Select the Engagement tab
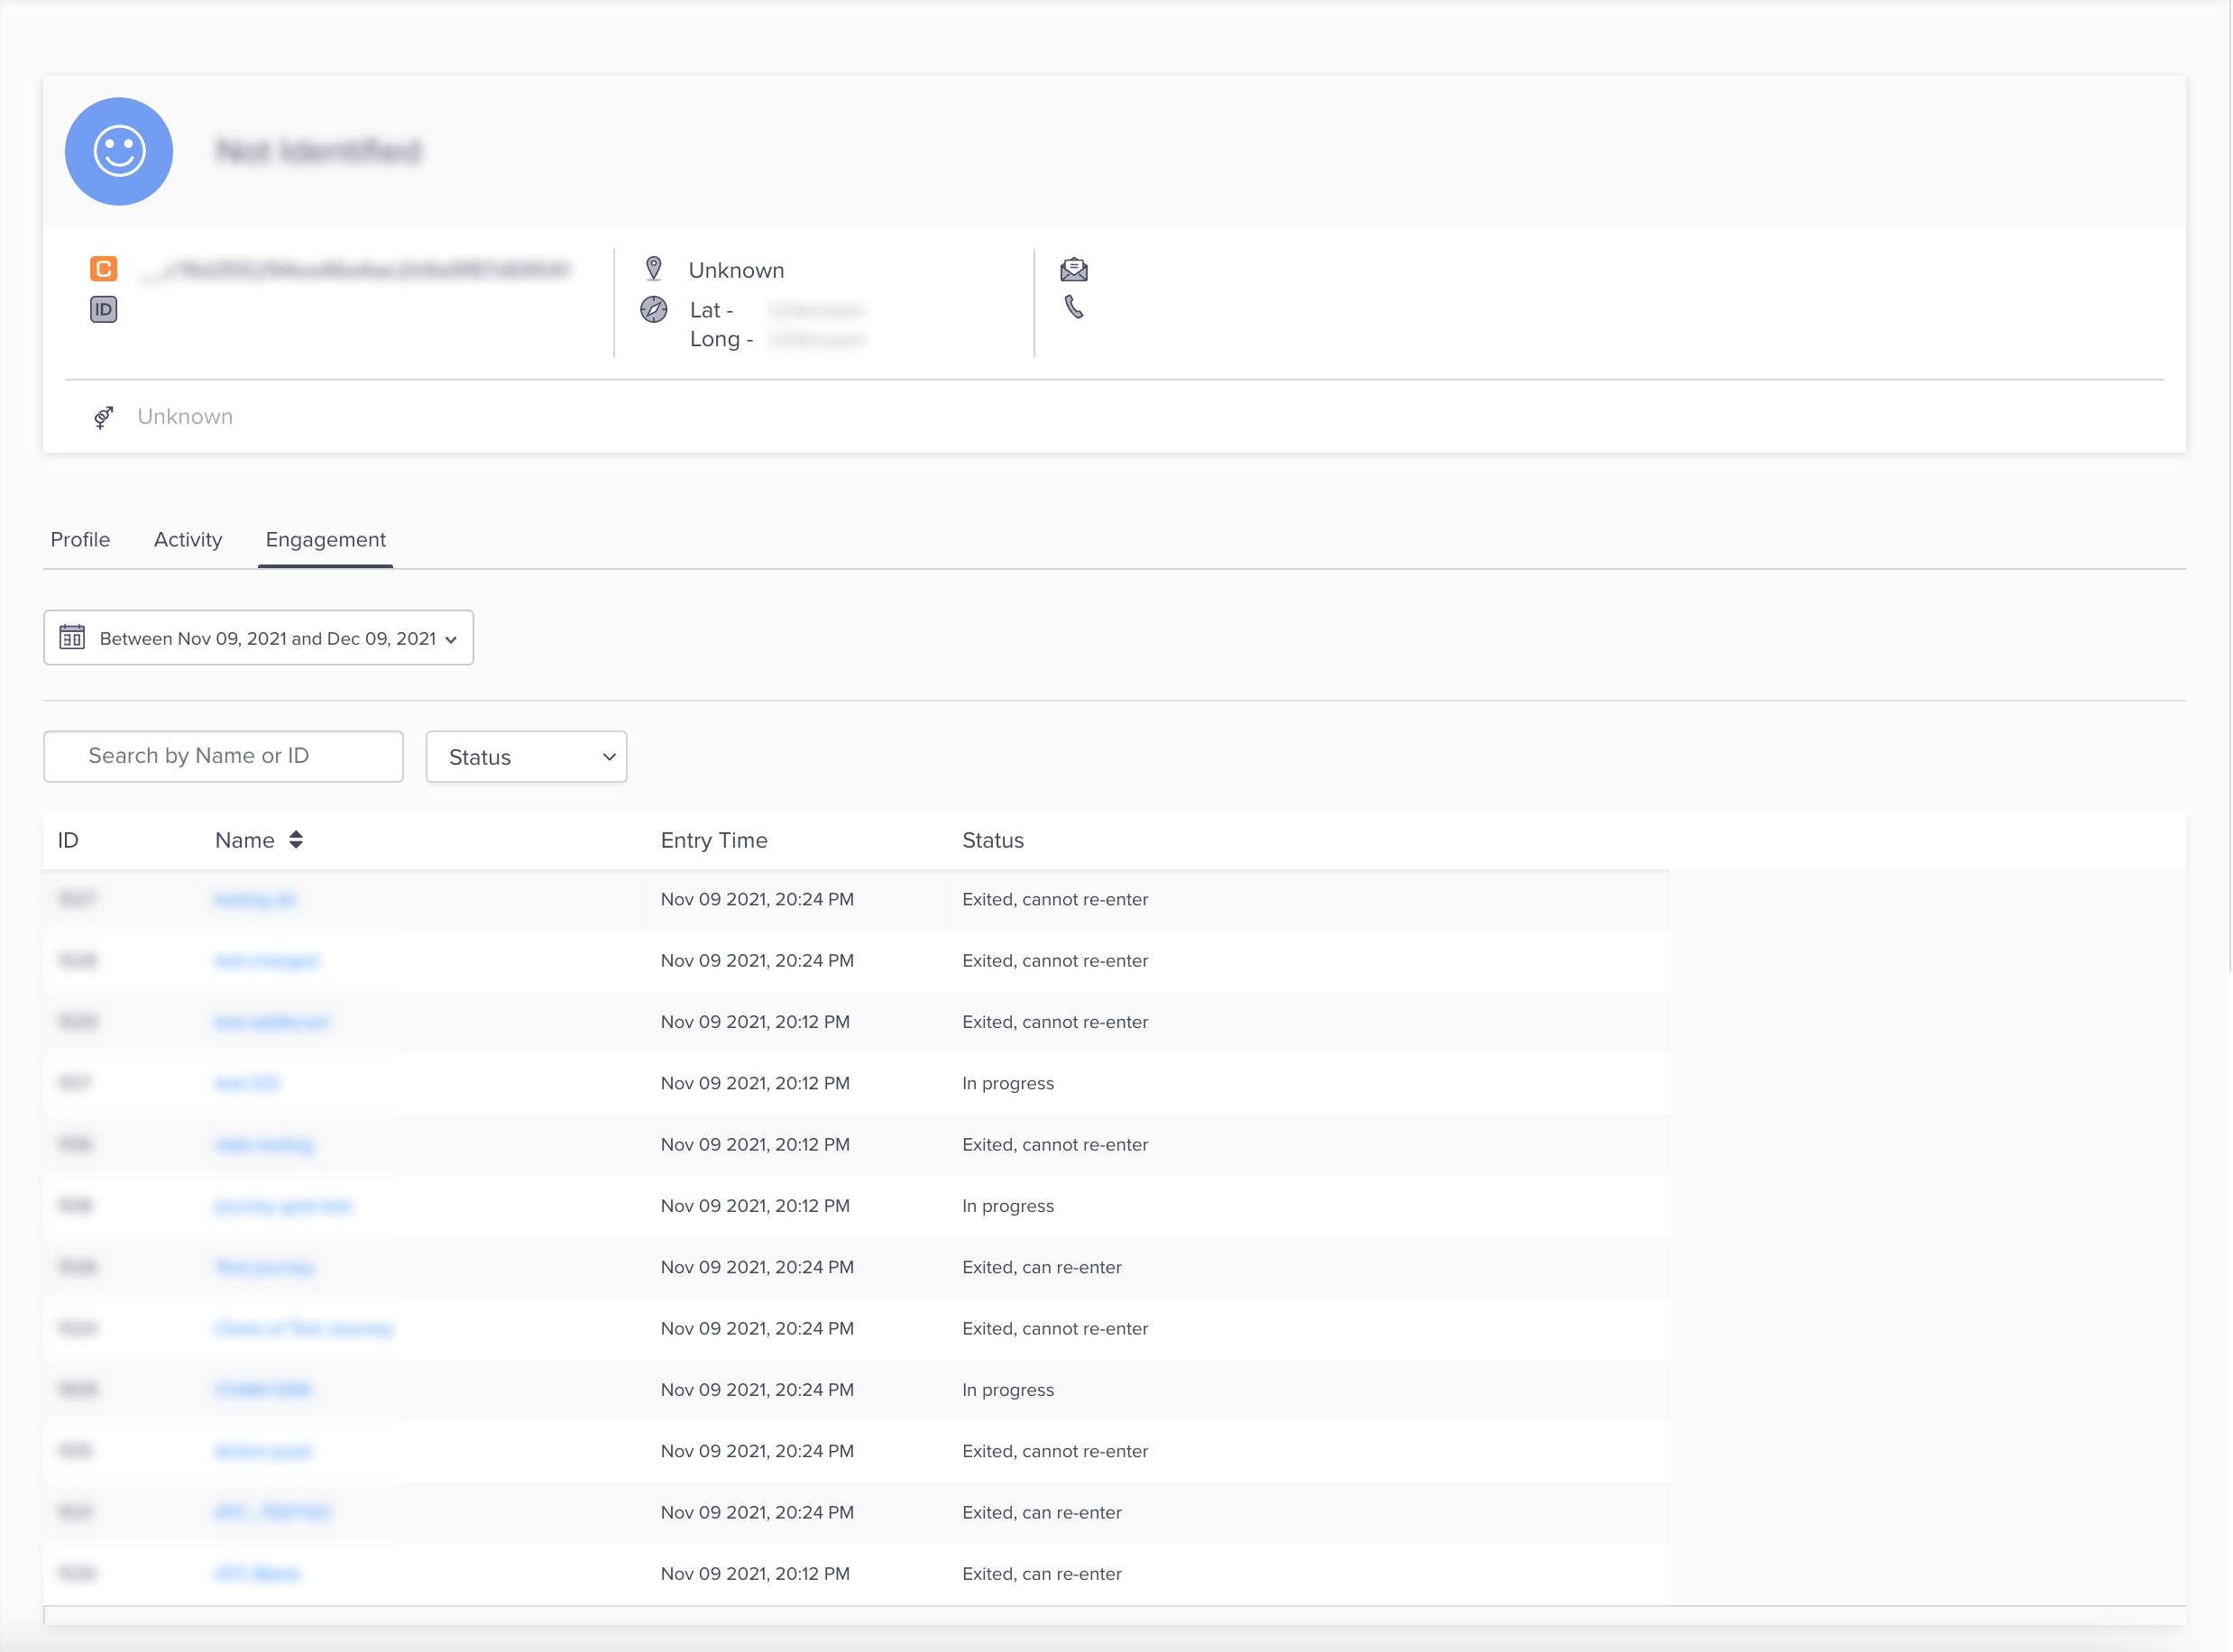Image resolution: width=2233 pixels, height=1652 pixels. tap(326, 540)
